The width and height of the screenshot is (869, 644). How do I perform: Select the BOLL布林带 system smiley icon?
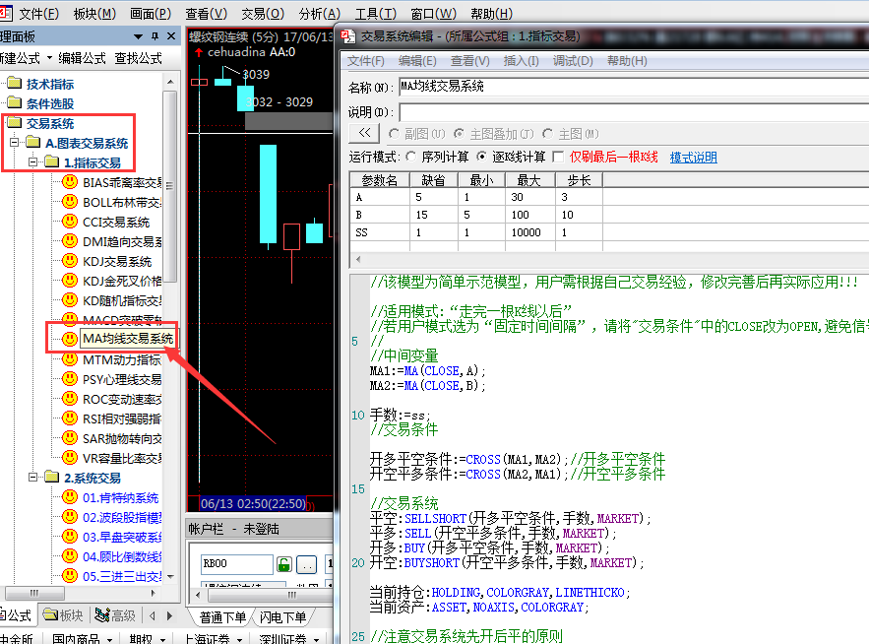pos(69,201)
